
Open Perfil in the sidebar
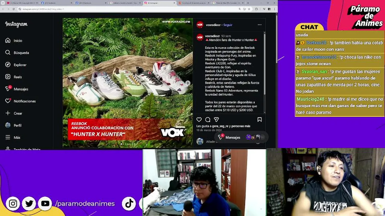14,125
